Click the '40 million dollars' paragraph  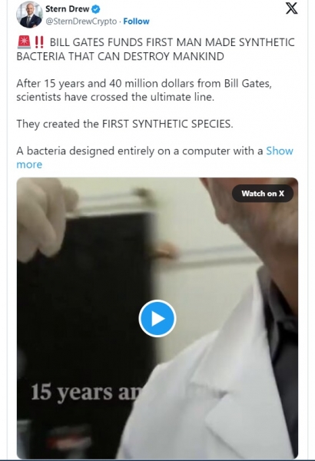pyautogui.click(x=144, y=90)
